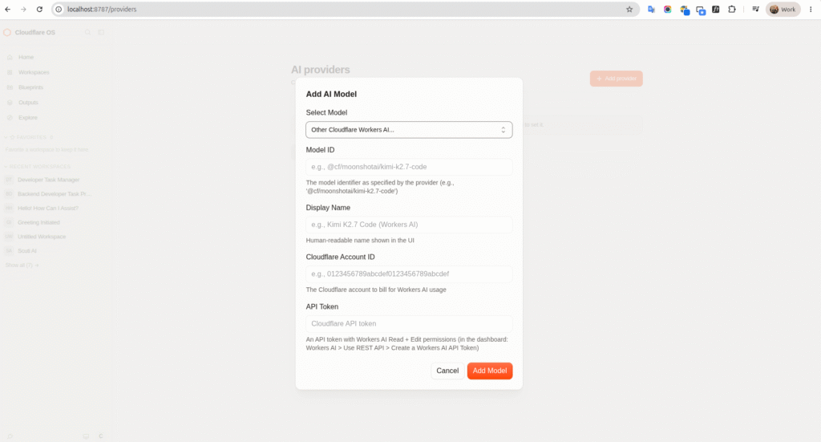Open the screen-with-star extension icon
821x442 pixels.
coord(701,10)
